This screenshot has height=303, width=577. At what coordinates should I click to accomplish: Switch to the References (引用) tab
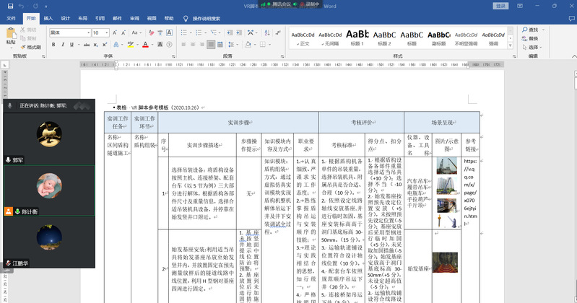[100, 18]
